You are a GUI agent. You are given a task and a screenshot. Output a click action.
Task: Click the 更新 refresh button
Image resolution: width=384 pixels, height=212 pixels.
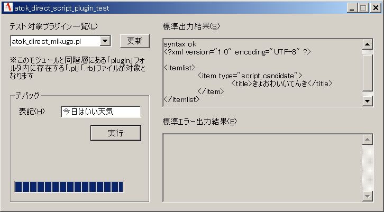click(135, 41)
